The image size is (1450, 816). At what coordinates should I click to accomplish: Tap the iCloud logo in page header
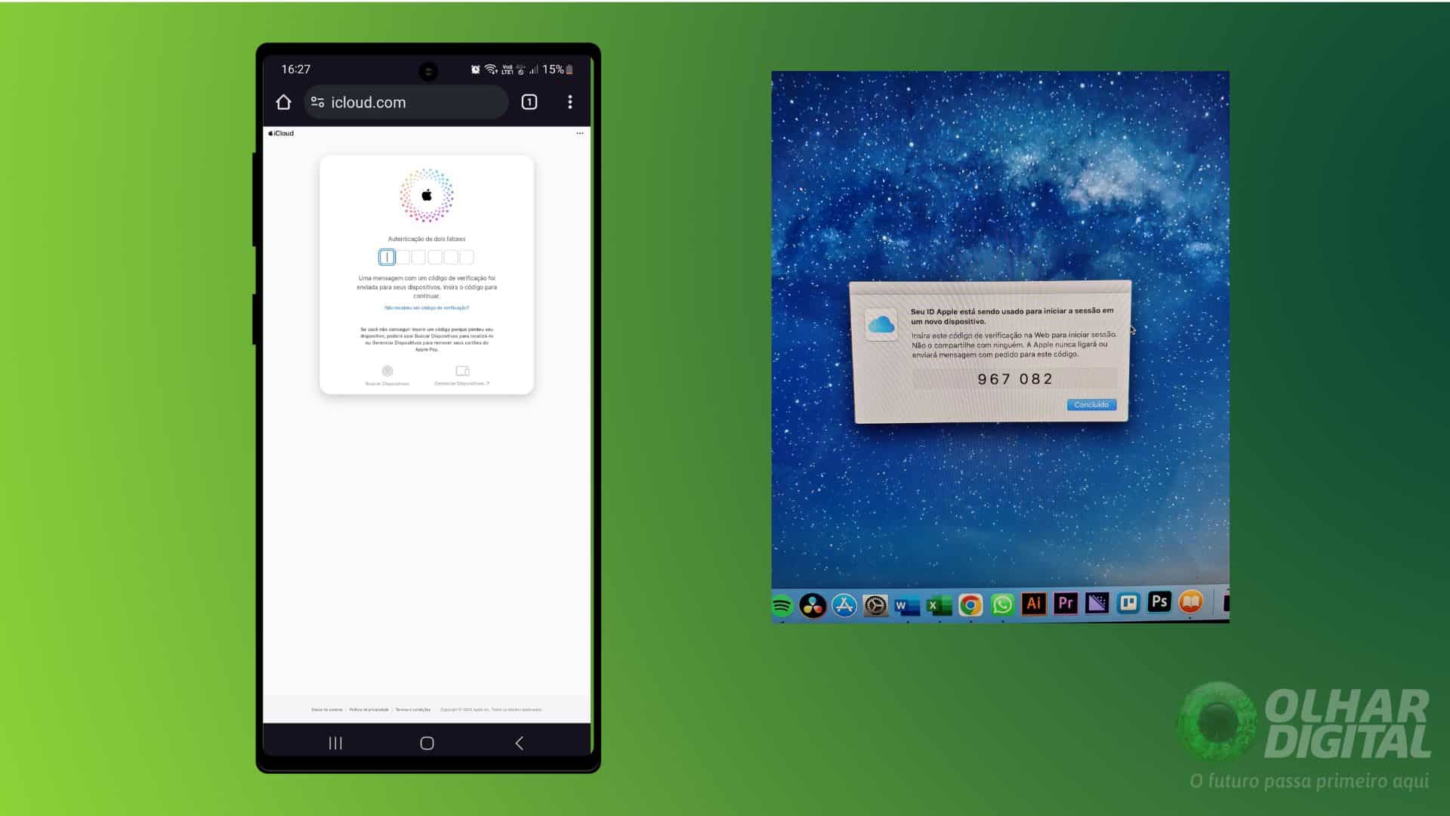coord(281,133)
